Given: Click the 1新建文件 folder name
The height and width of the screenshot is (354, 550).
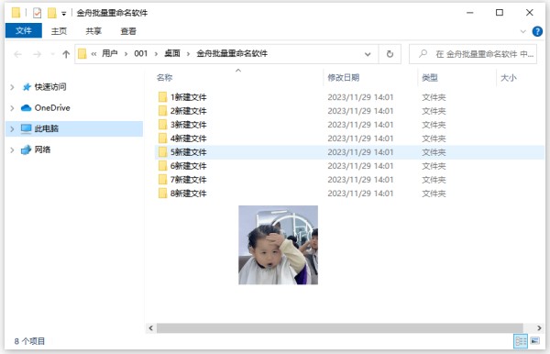Looking at the screenshot, I should point(188,97).
